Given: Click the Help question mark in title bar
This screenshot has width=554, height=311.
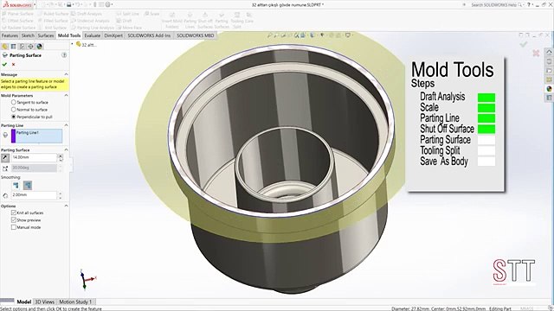Looking at the screenshot, I should (529, 4).
